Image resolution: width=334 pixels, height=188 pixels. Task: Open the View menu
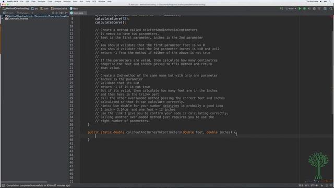pyautogui.click(x=33, y=1)
